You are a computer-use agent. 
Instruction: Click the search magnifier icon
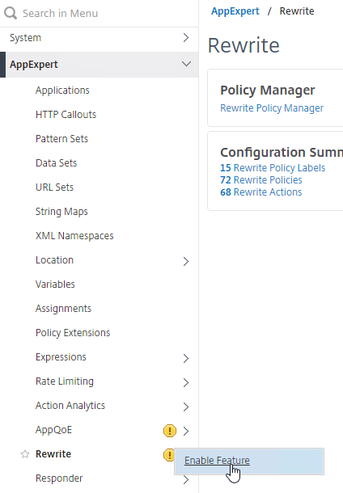(11, 13)
